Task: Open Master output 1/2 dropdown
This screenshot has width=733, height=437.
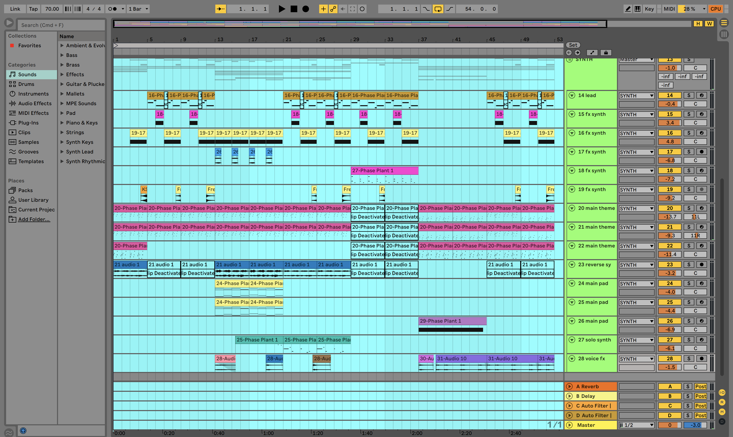Action: (637, 425)
